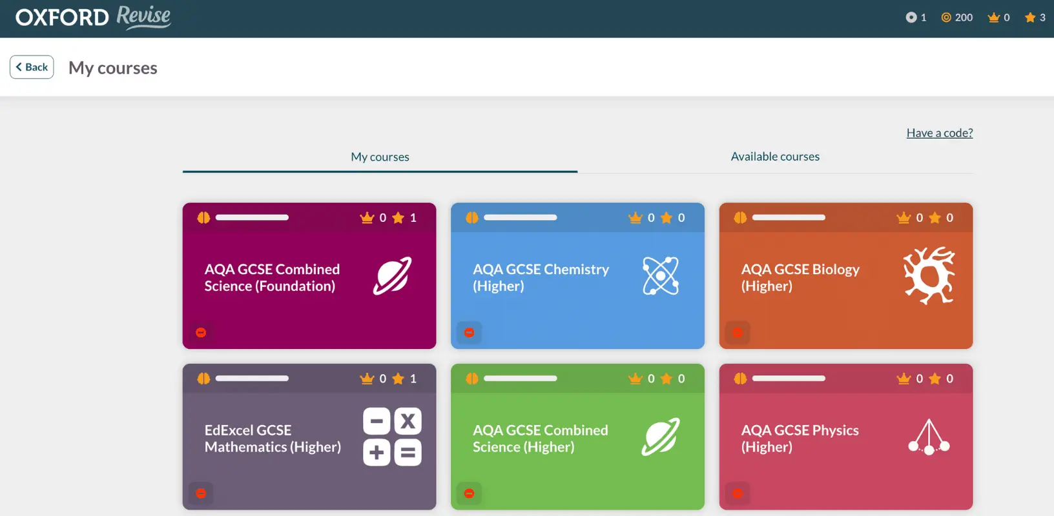The width and height of the screenshot is (1054, 516).
Task: Remove AQA GCSE Biology (Higher) course
Action: tap(738, 332)
